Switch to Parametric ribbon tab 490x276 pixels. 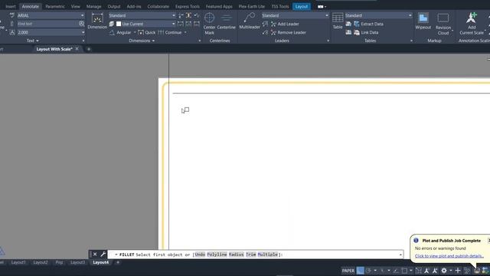(55, 6)
